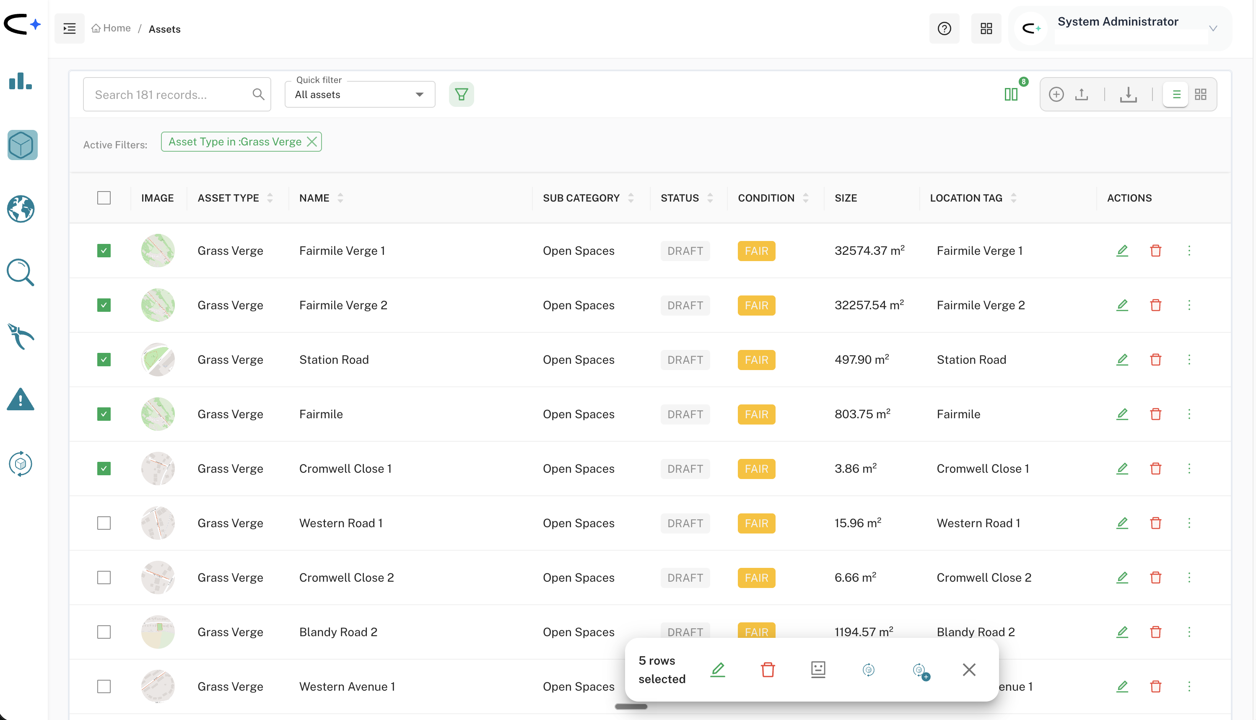Screen dimensions: 1256x720
Task: Click the size value 32574.37 m²
Action: point(869,250)
